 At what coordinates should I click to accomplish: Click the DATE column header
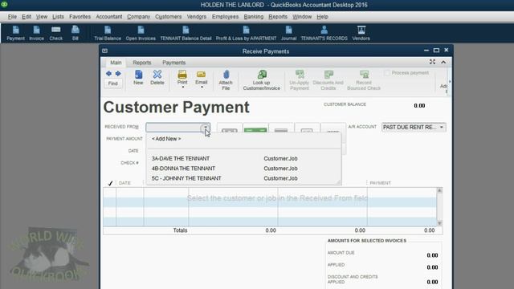click(124, 183)
